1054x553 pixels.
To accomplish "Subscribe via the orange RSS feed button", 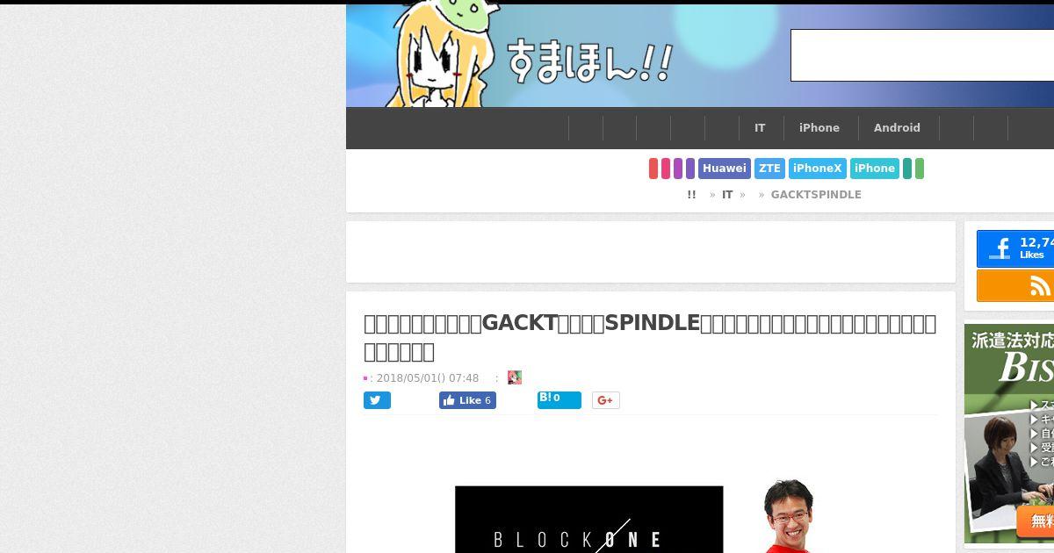I will tap(1015, 286).
